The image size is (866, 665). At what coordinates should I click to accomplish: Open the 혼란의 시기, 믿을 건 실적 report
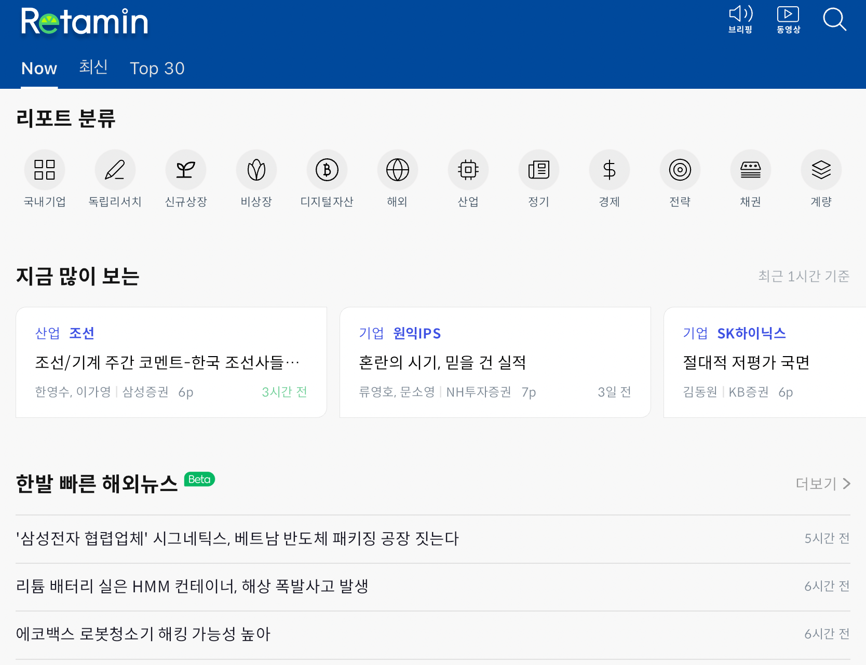coord(495,362)
